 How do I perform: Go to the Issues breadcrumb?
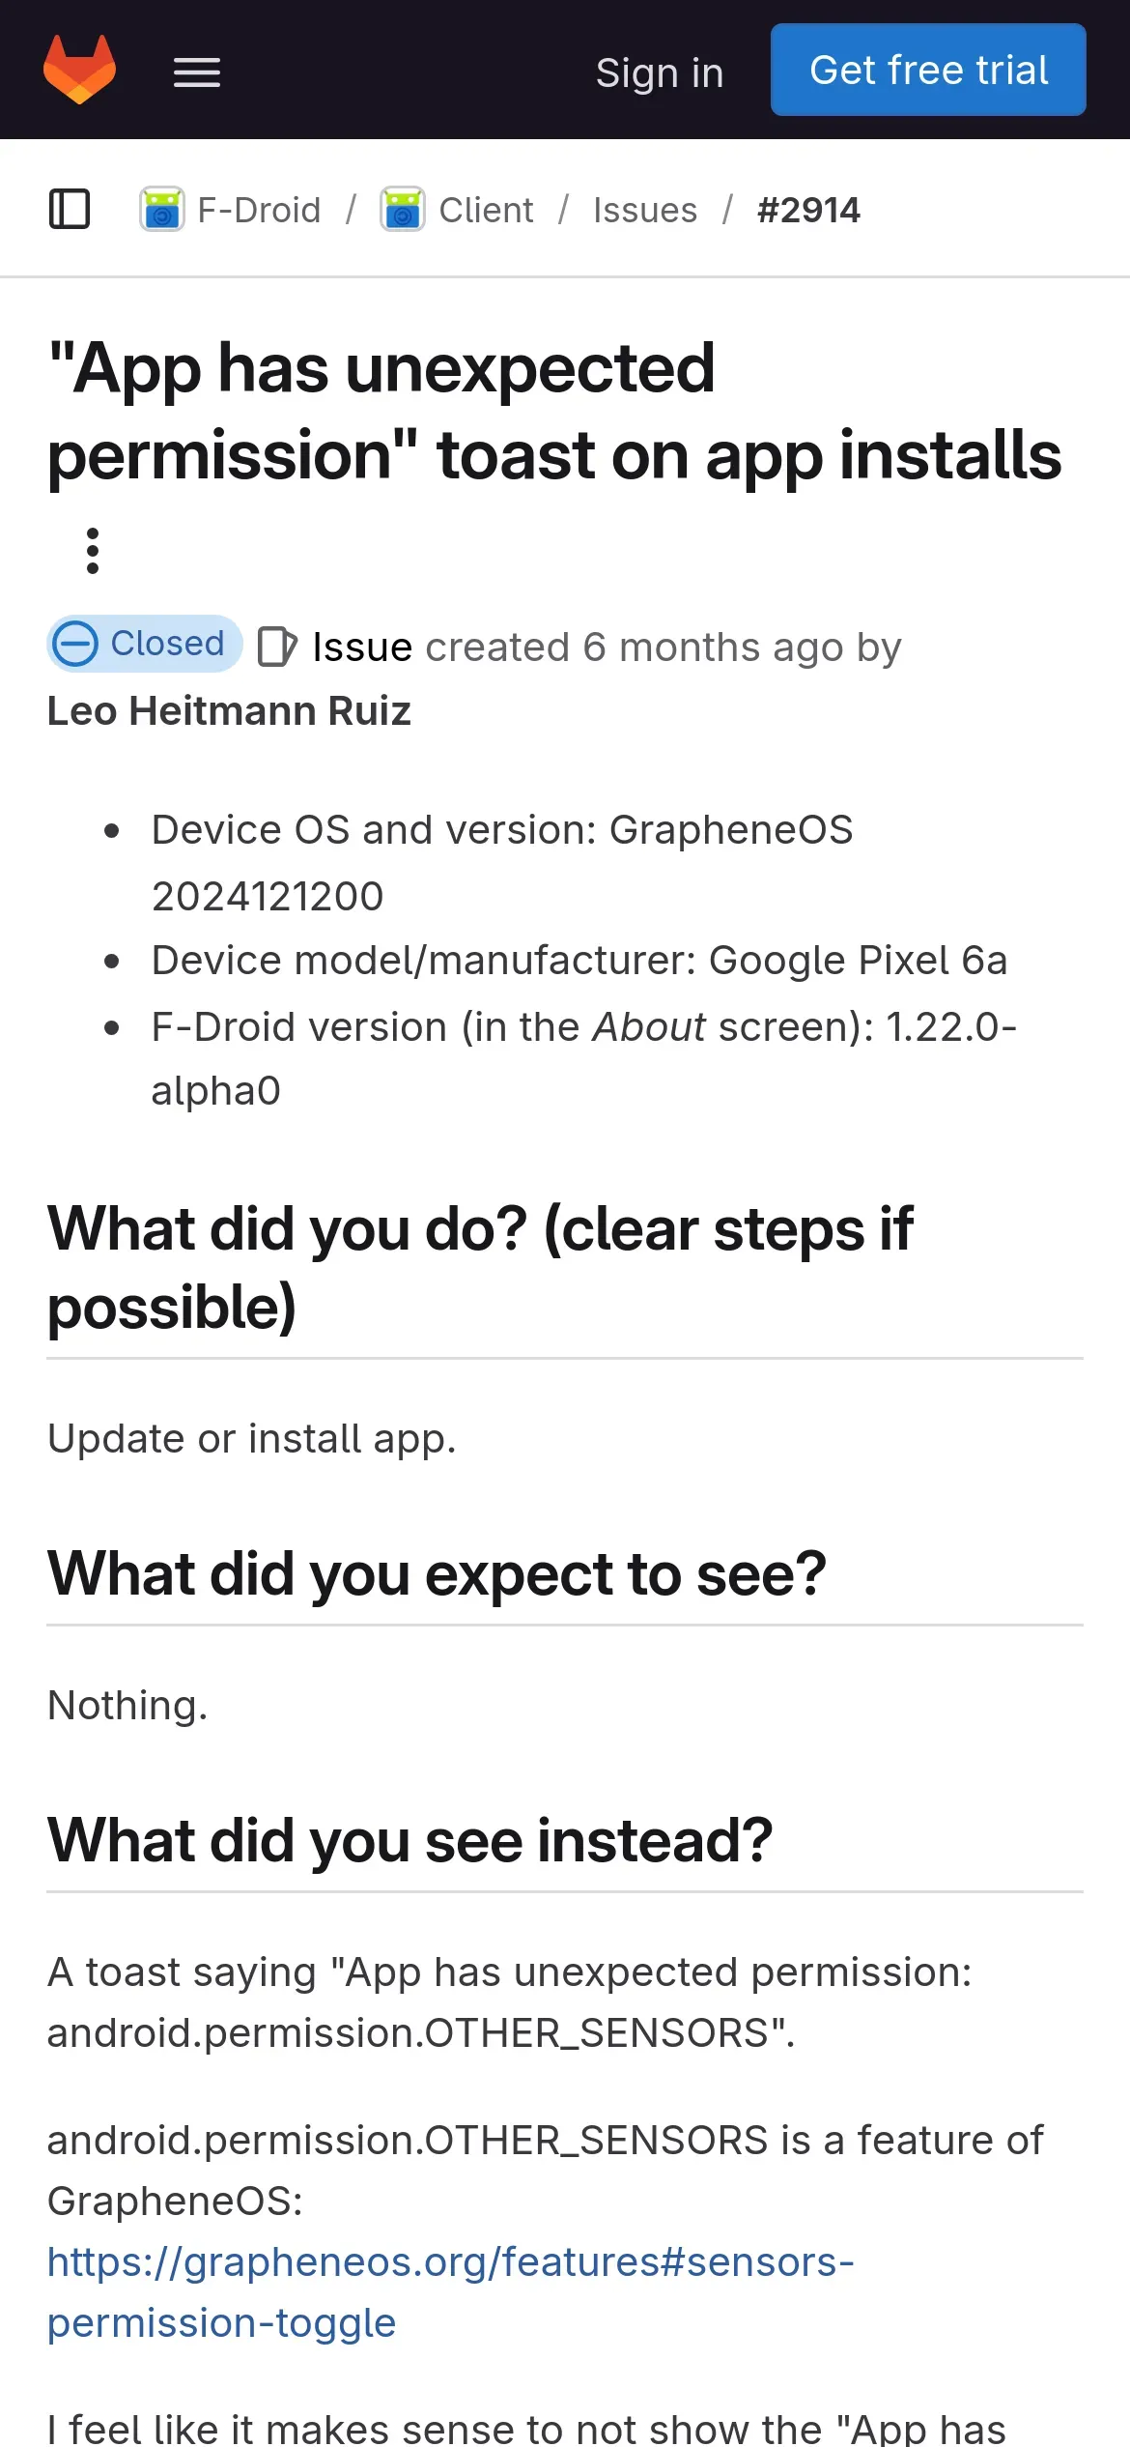click(x=645, y=210)
